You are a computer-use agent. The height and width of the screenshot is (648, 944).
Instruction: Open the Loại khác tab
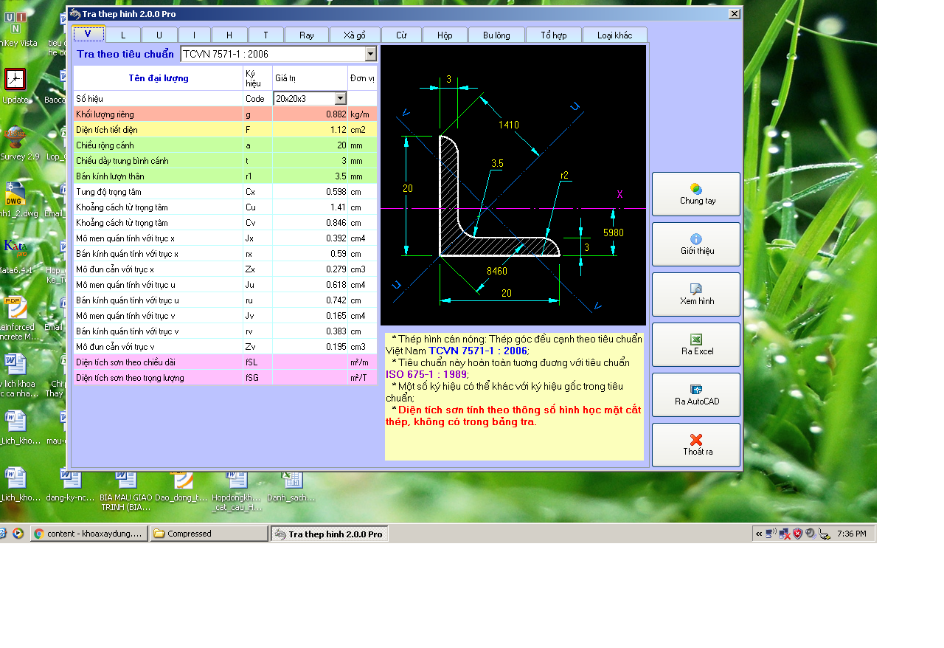614,35
